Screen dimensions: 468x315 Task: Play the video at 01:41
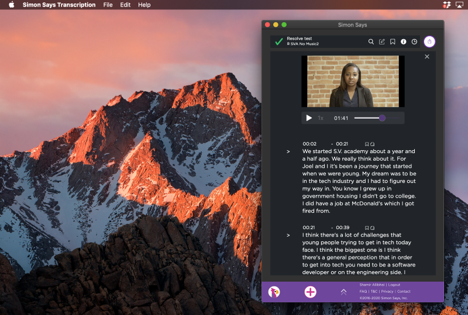click(309, 118)
